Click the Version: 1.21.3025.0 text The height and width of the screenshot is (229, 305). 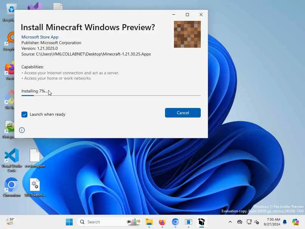40,48
